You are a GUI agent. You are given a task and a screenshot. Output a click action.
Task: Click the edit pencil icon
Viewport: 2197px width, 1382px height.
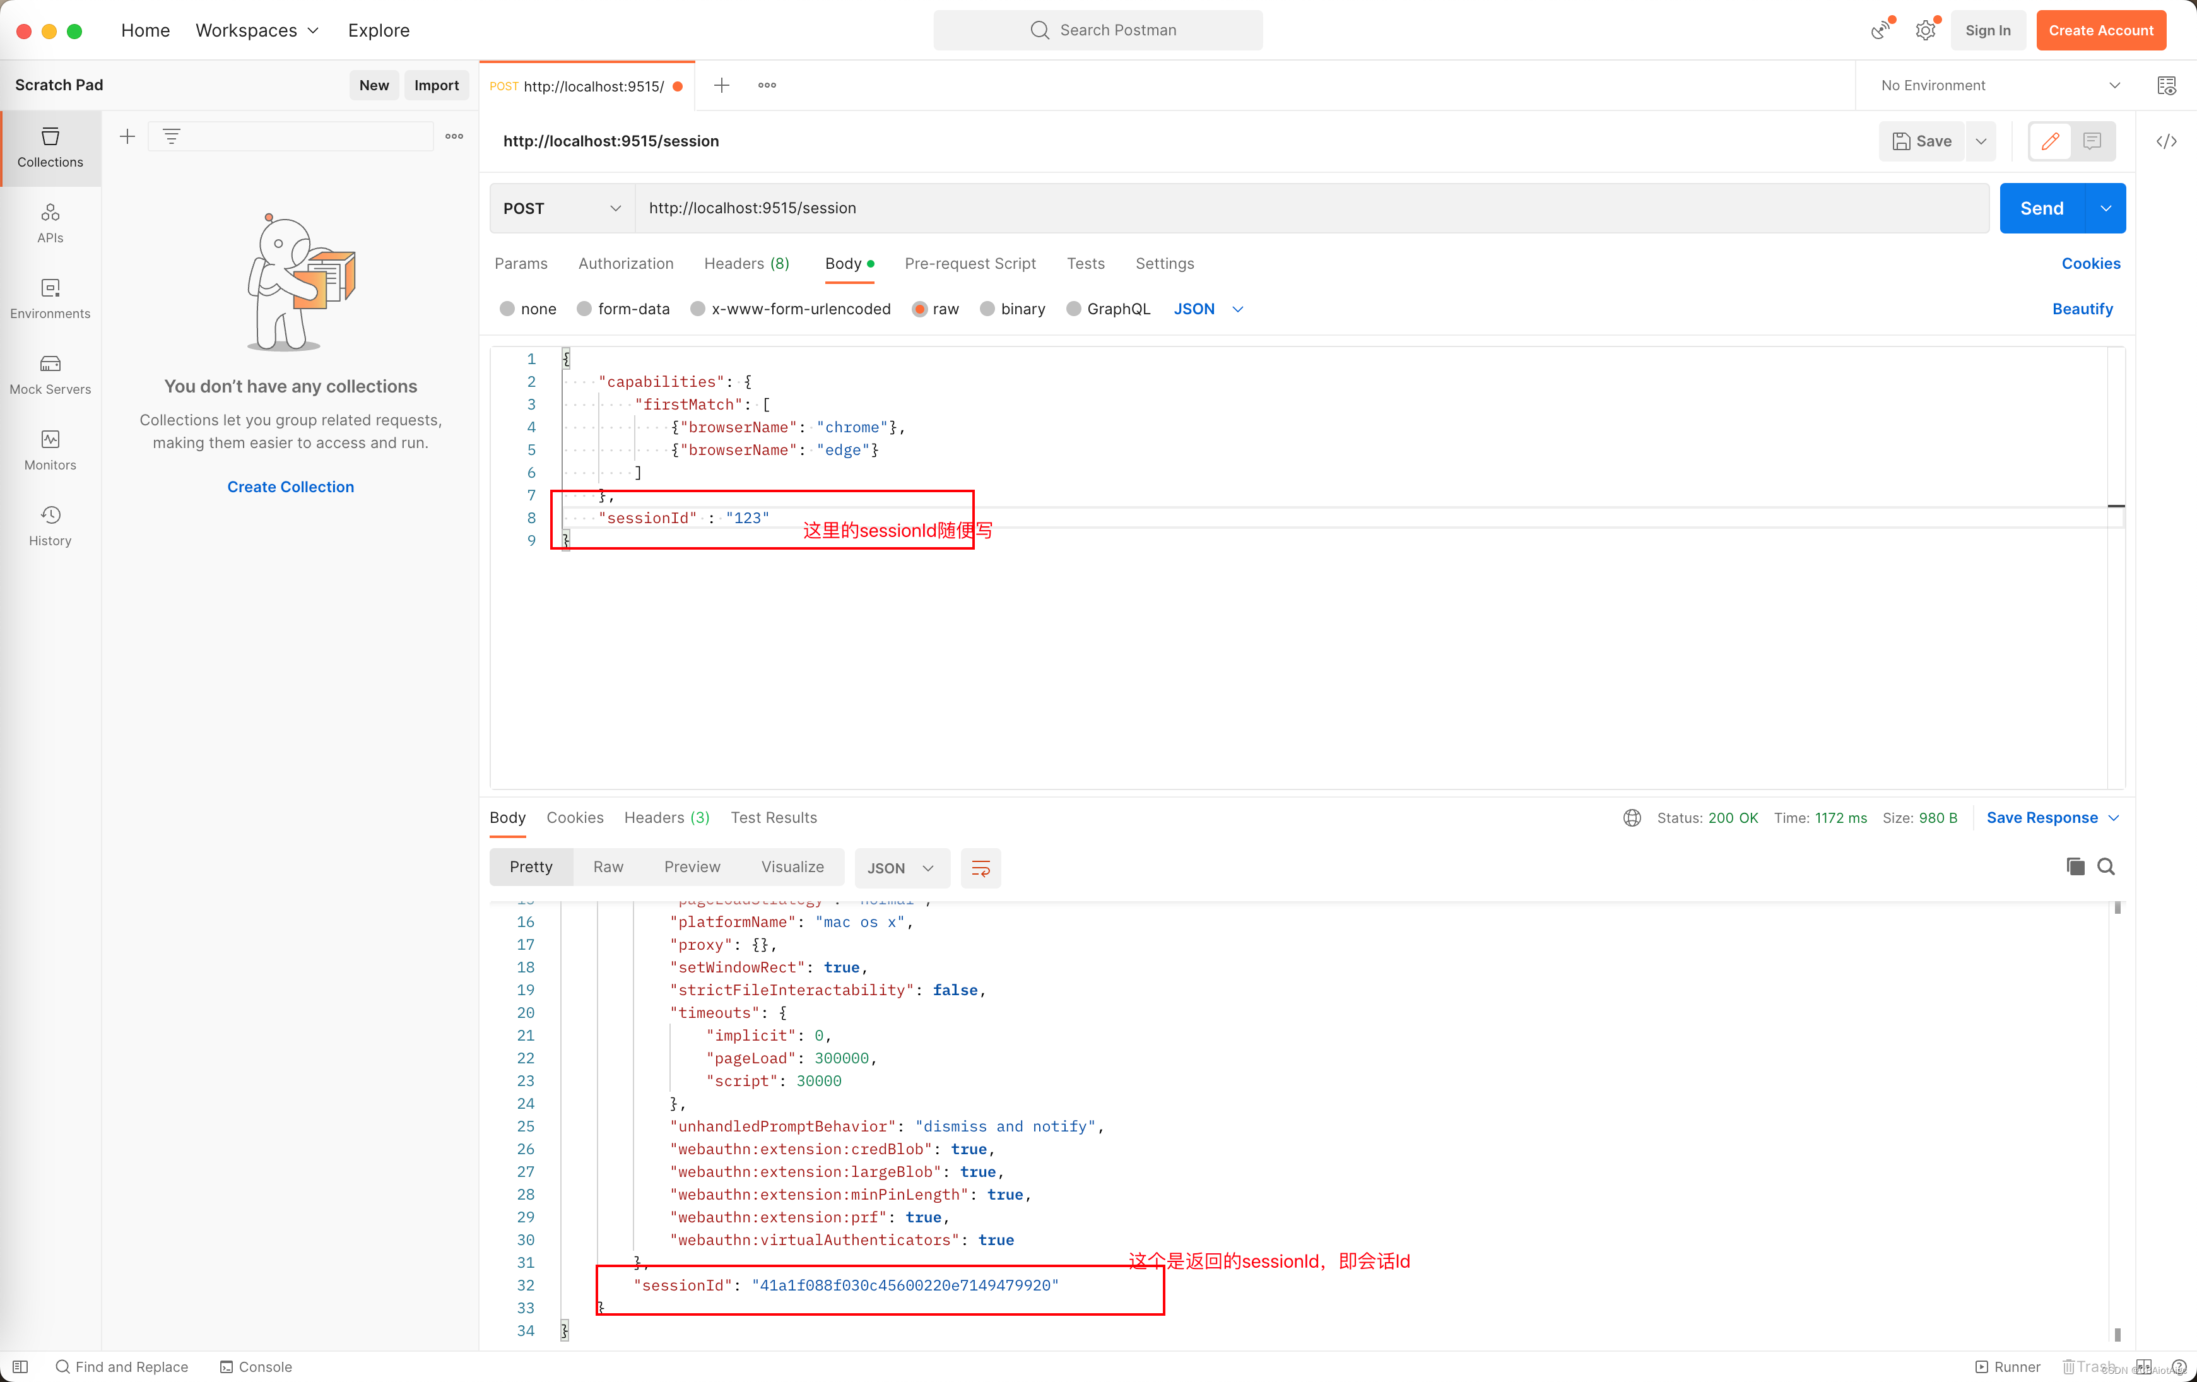tap(2052, 140)
